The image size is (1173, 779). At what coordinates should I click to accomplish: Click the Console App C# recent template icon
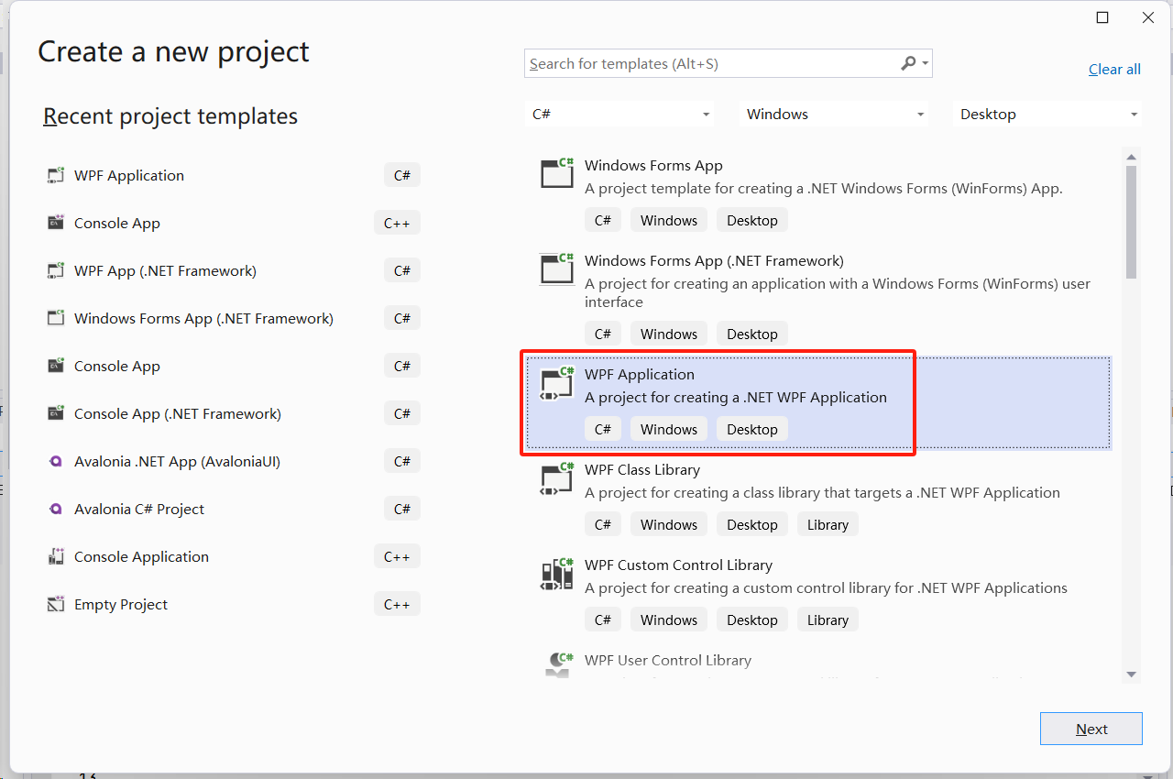pos(56,366)
